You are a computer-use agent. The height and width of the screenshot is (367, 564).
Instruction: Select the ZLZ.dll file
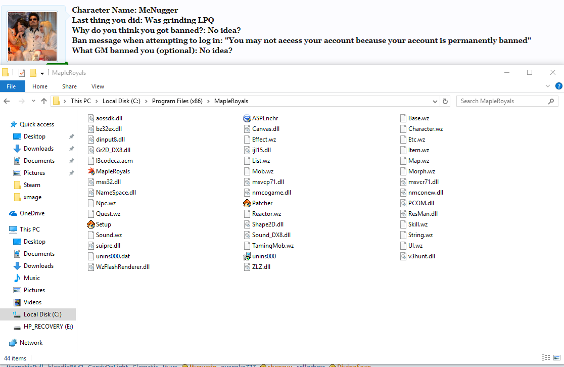pyautogui.click(x=257, y=266)
